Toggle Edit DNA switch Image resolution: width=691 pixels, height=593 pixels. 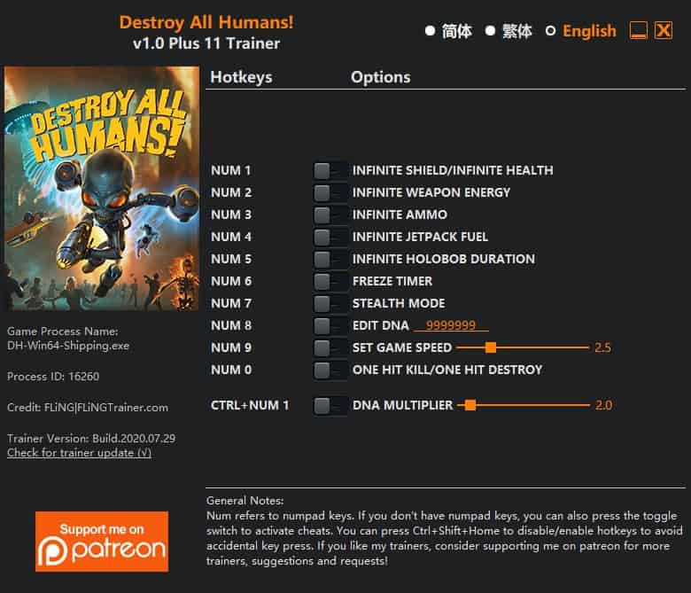pyautogui.click(x=330, y=326)
